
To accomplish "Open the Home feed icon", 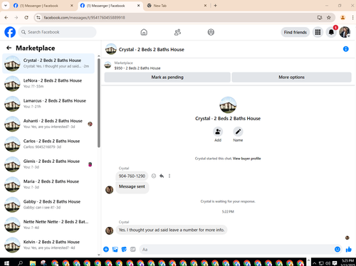I will pos(144,32).
